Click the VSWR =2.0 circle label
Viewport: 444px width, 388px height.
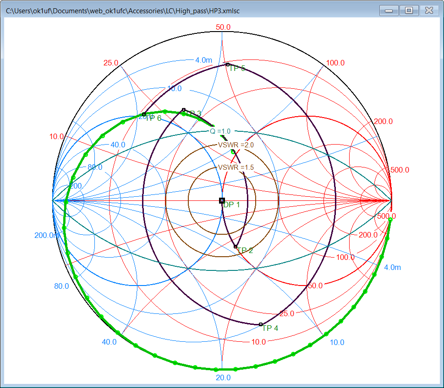[236, 145]
